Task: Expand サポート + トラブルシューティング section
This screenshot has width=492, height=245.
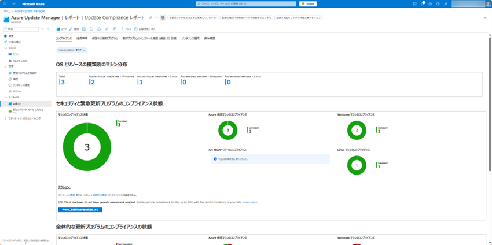Action: point(5,118)
